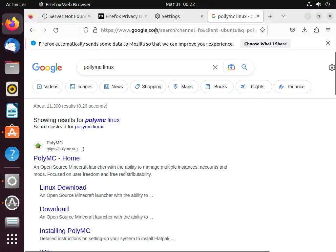Open Save to Pocket icon
The width and height of the screenshot is (336, 252).
[x=292, y=30]
